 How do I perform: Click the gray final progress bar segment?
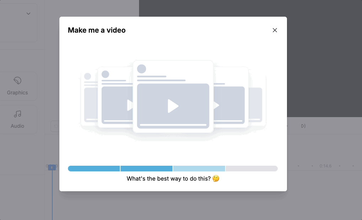[x=251, y=169]
